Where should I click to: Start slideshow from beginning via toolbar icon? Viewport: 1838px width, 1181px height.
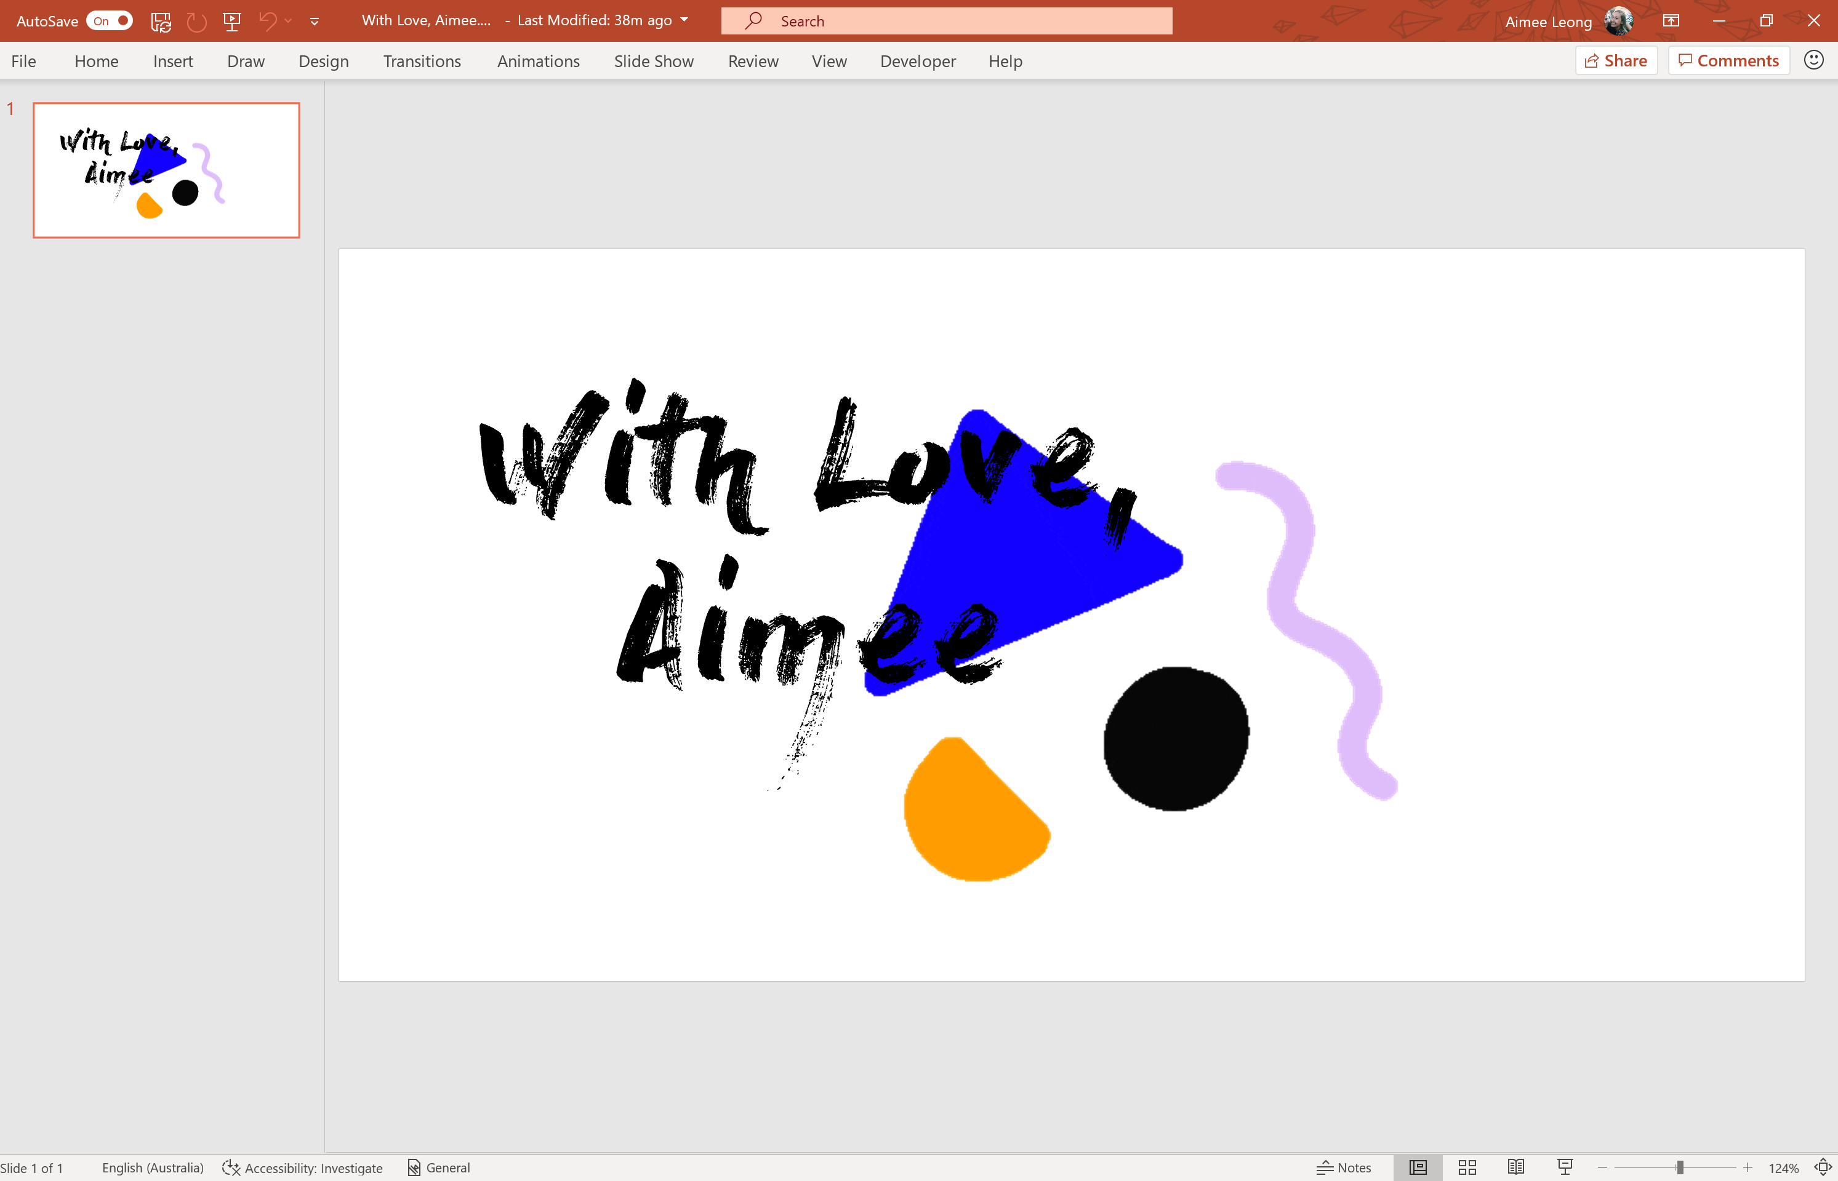click(x=232, y=21)
